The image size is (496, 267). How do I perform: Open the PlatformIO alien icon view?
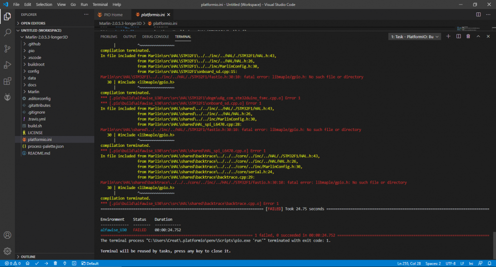coord(7,97)
